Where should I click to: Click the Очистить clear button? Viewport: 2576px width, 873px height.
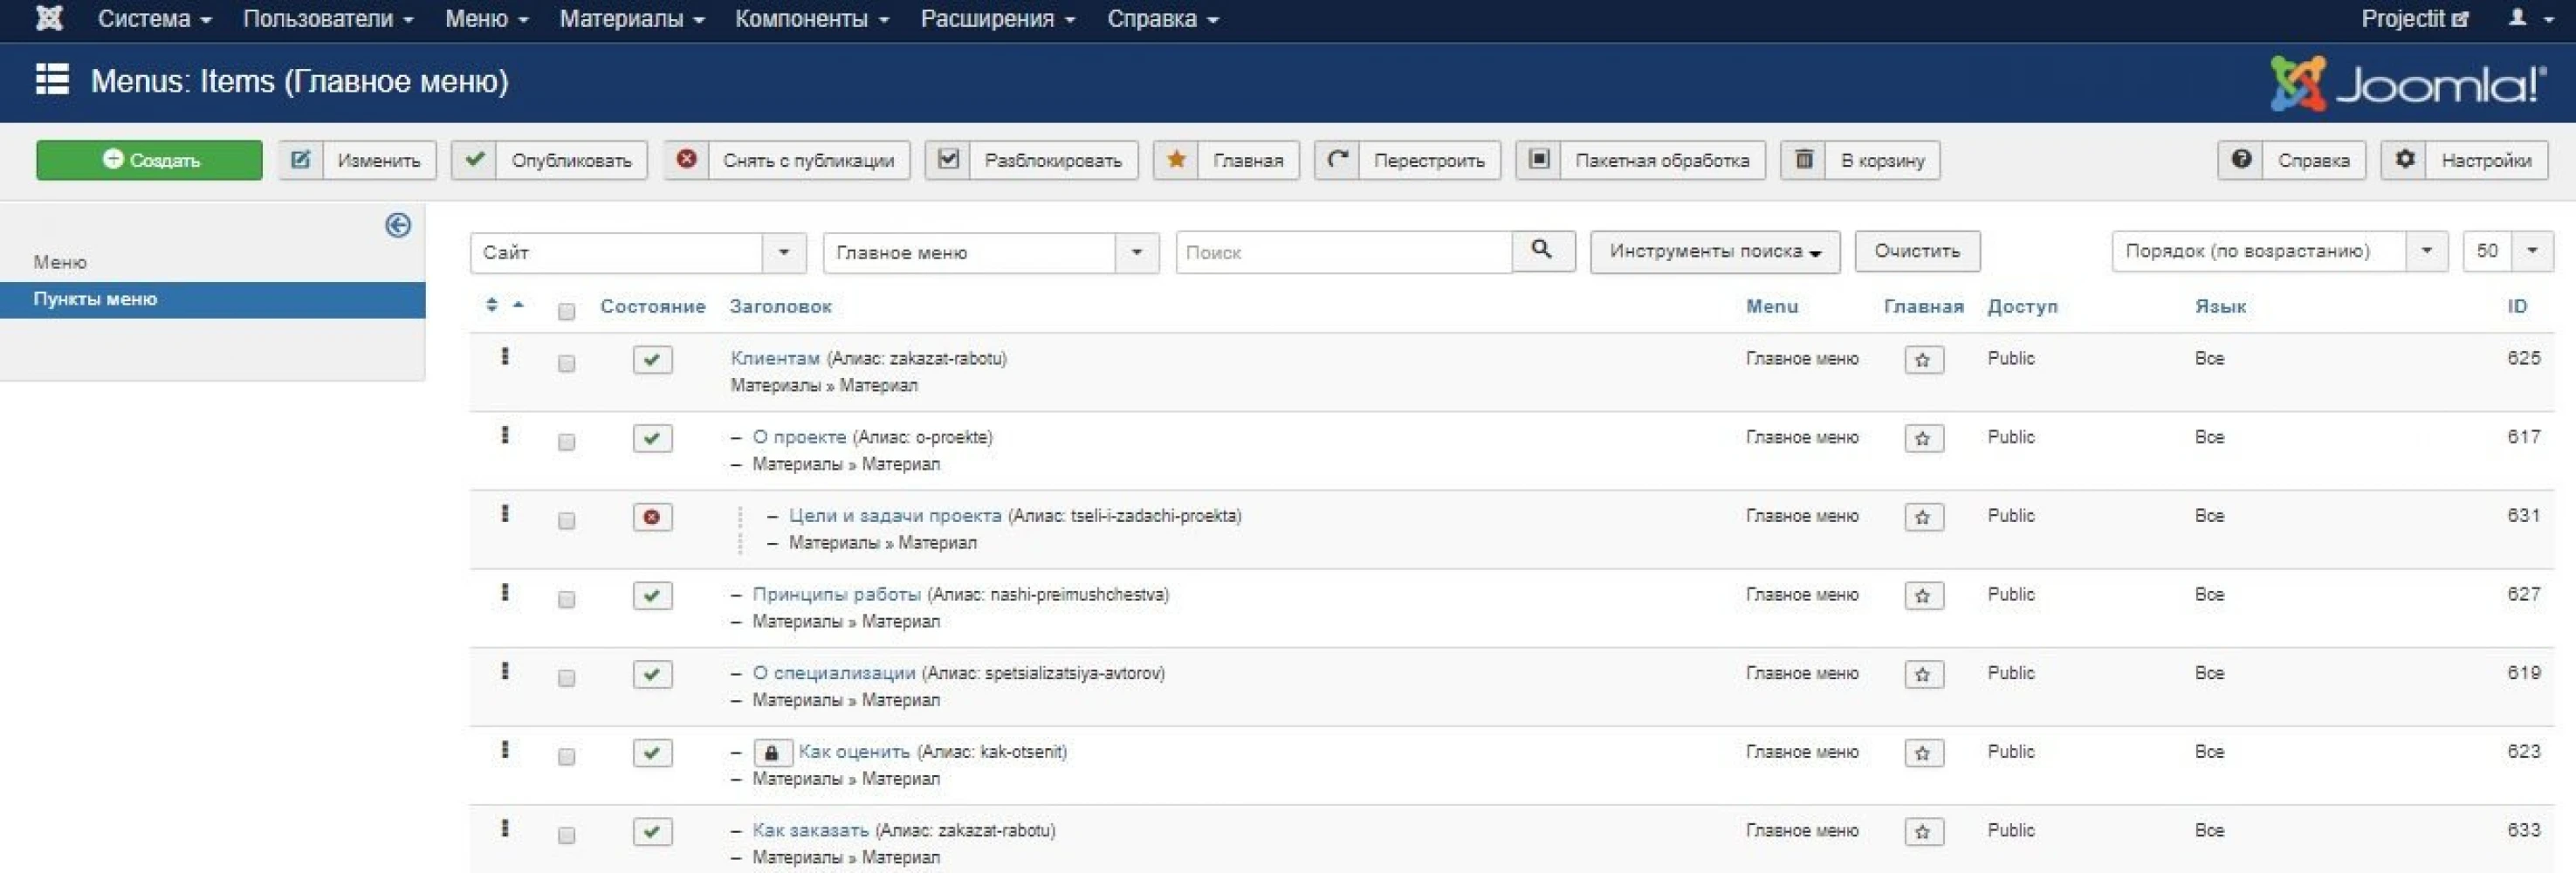(x=1917, y=251)
